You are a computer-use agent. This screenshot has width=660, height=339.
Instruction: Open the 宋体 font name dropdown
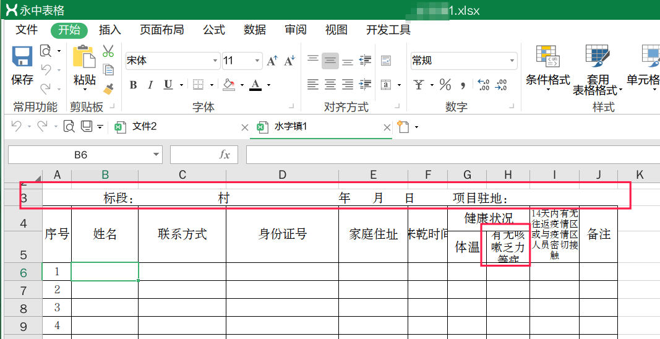(215, 61)
